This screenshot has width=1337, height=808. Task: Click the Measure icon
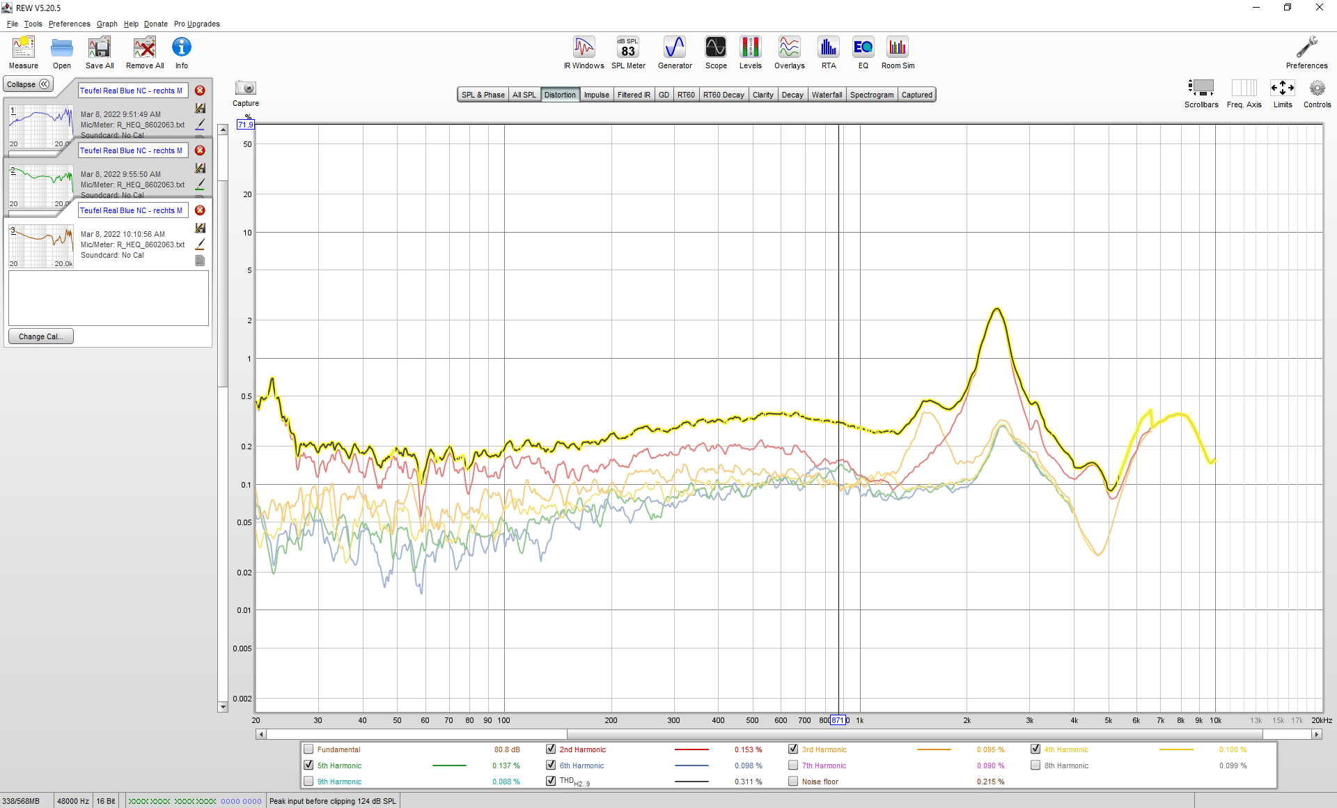(x=24, y=53)
